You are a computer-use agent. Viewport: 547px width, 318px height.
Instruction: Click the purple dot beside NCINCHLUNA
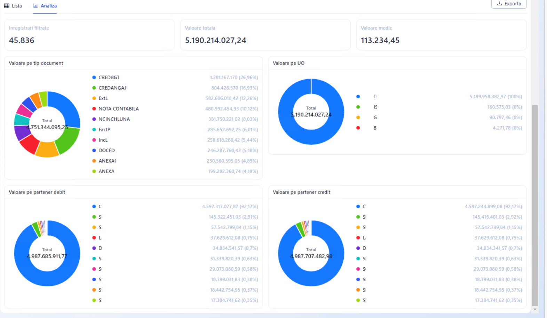point(94,119)
